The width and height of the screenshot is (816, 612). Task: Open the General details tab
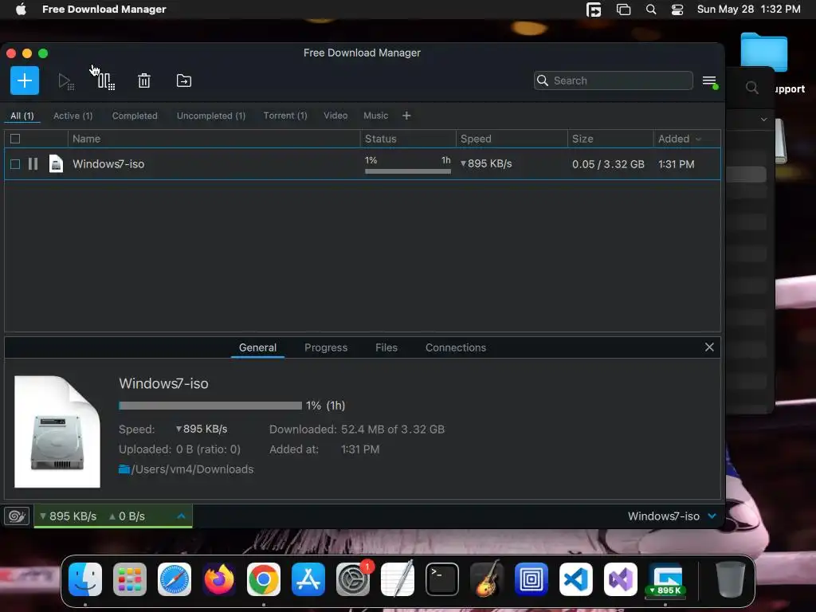tap(257, 347)
